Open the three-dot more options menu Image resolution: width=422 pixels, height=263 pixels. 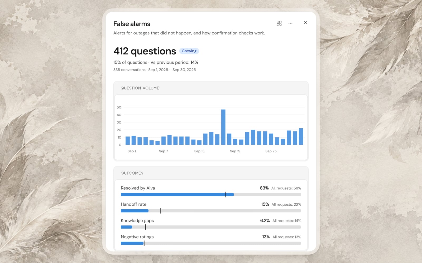coord(290,23)
